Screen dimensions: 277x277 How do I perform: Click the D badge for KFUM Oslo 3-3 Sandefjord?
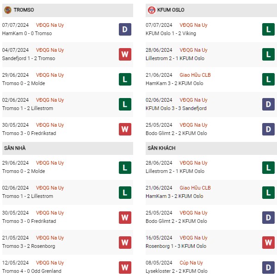click(x=268, y=104)
